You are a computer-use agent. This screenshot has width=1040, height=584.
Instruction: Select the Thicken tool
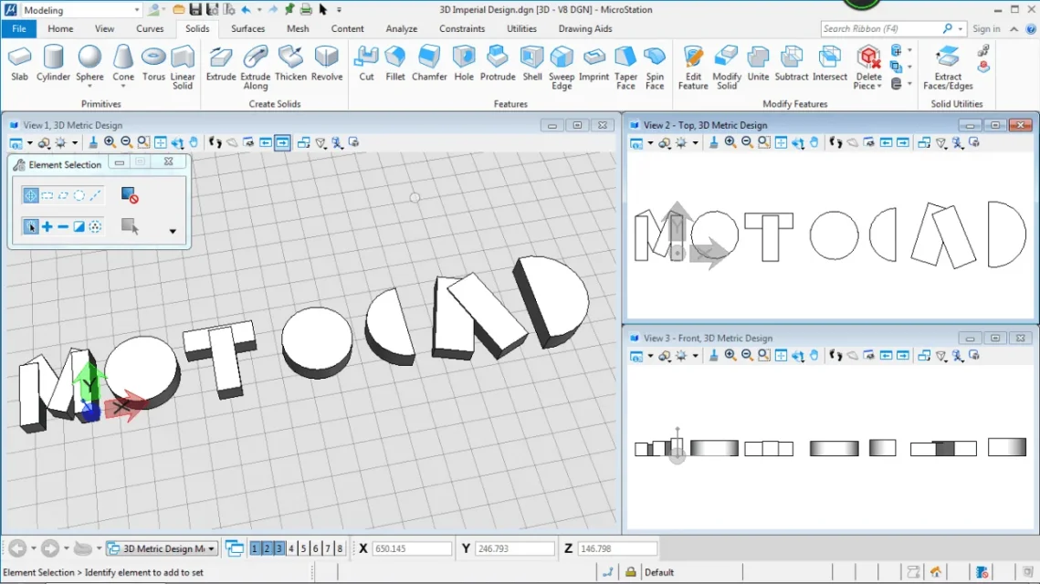tap(290, 62)
